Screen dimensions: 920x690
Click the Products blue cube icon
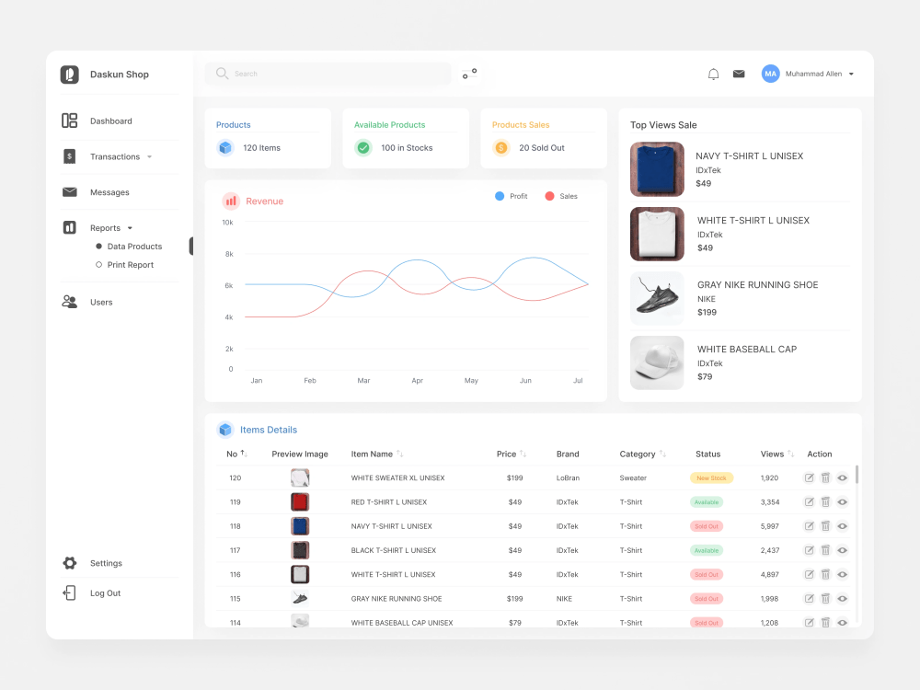pos(225,148)
